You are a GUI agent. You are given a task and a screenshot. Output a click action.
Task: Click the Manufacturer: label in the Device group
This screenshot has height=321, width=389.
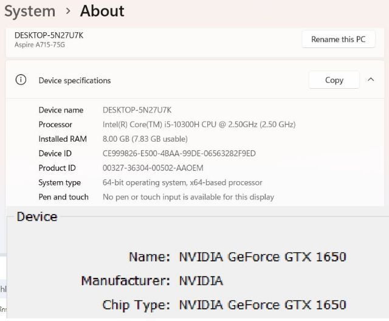pos(126,281)
